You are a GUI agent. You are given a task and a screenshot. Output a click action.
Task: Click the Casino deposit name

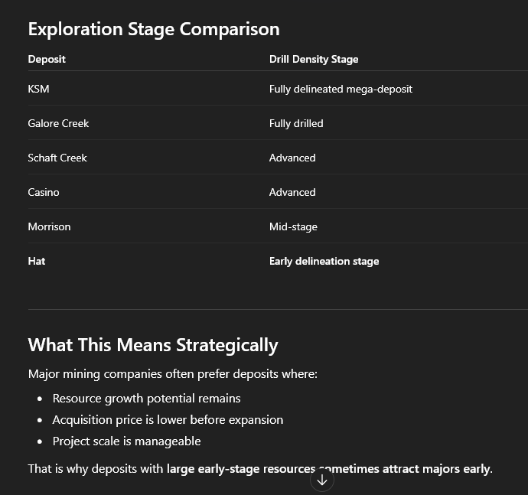[x=44, y=192]
